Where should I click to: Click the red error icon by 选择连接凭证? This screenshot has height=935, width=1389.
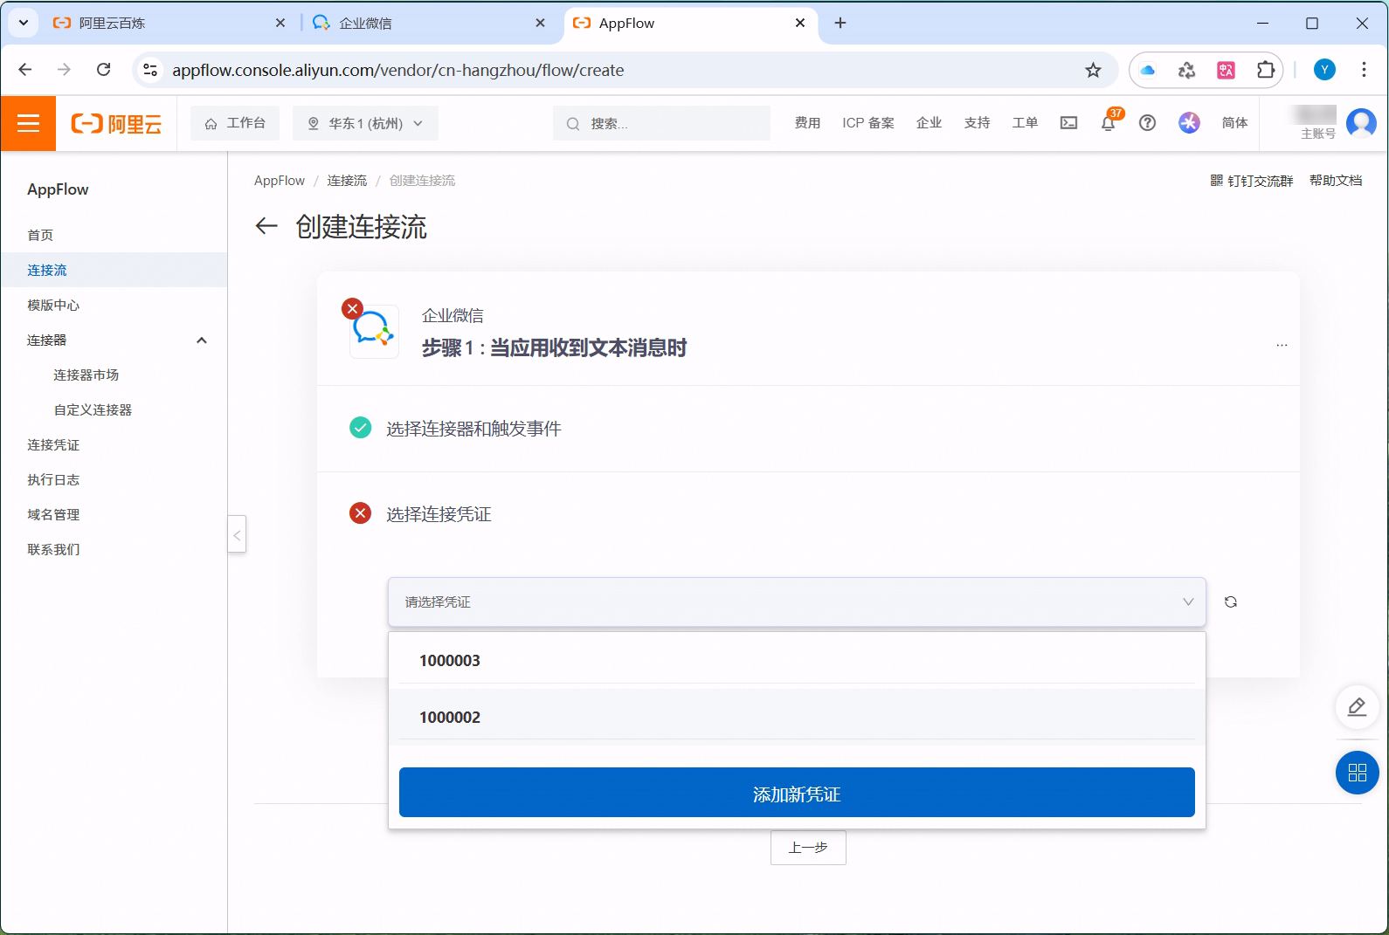tap(360, 513)
